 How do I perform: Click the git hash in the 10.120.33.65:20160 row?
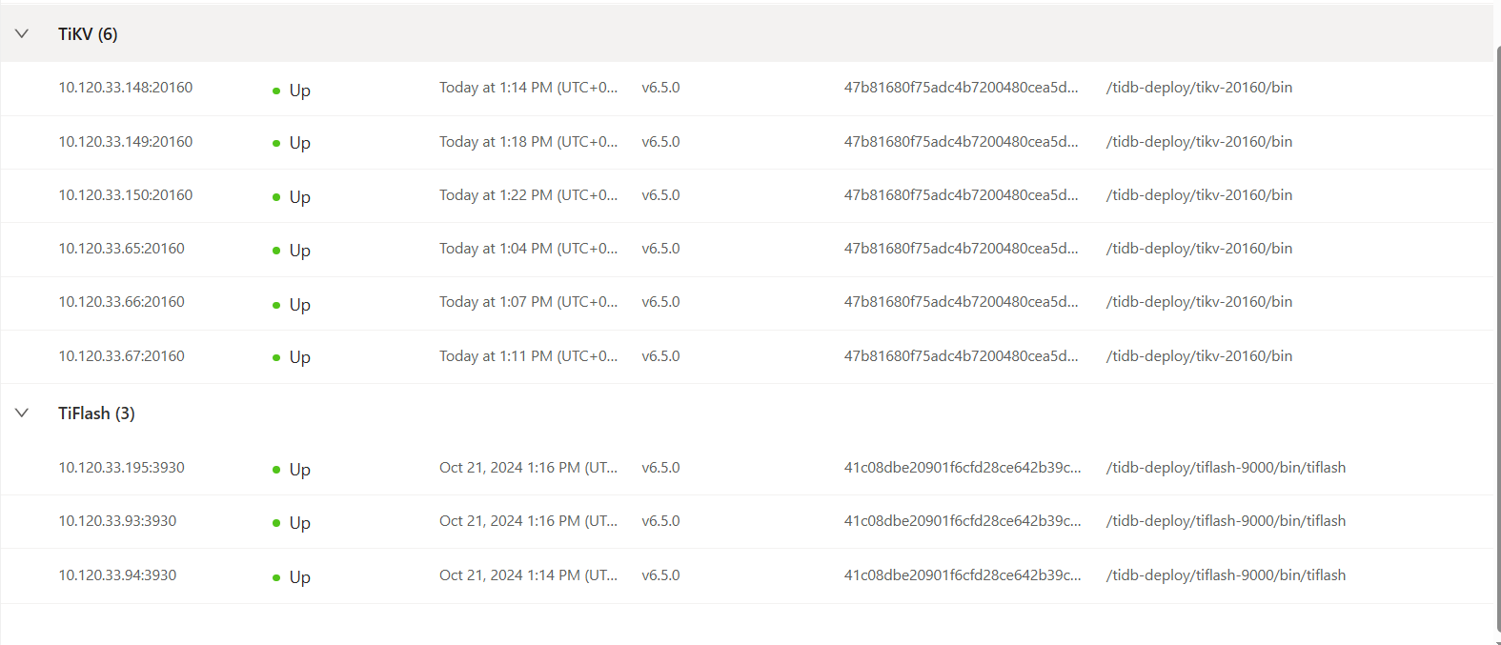pyautogui.click(x=961, y=249)
